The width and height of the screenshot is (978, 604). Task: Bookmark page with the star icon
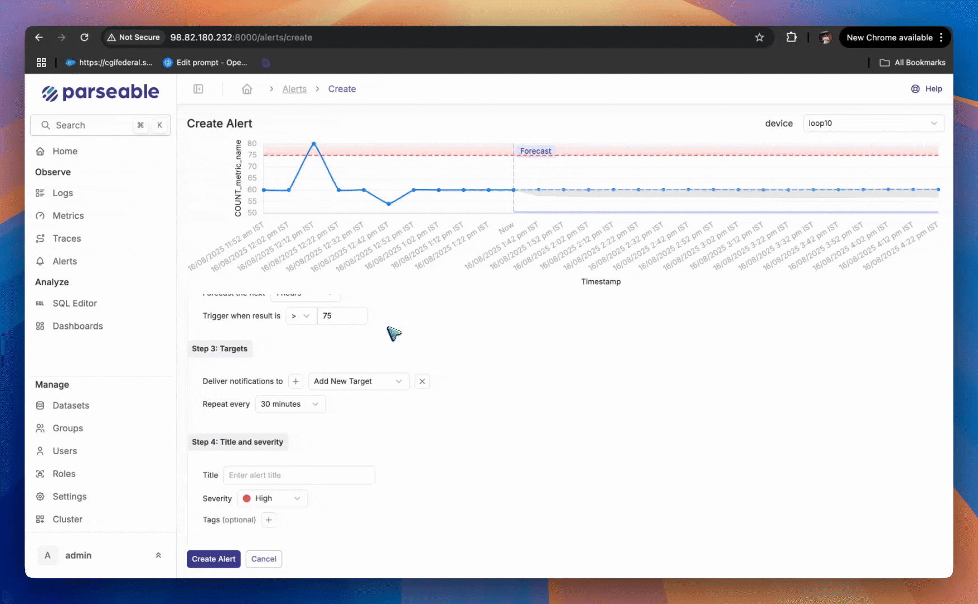click(759, 37)
